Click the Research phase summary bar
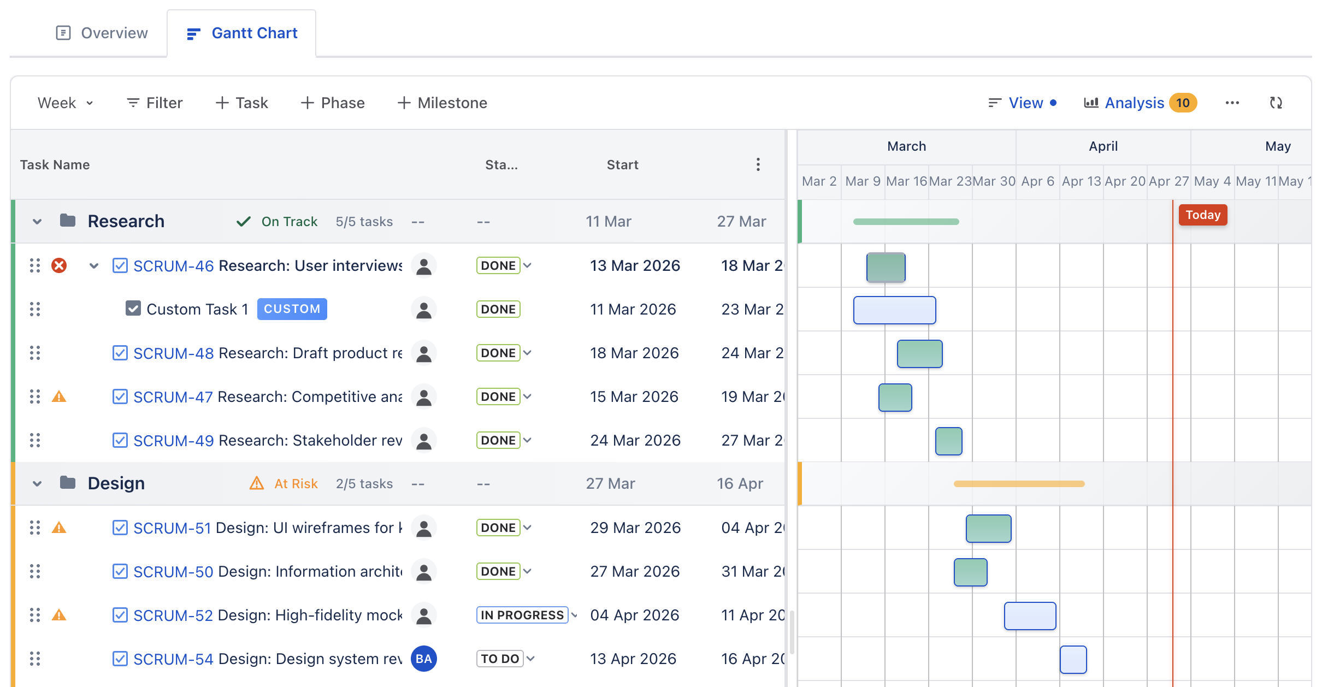Viewport: 1322px width, 687px height. pyautogui.click(x=906, y=222)
